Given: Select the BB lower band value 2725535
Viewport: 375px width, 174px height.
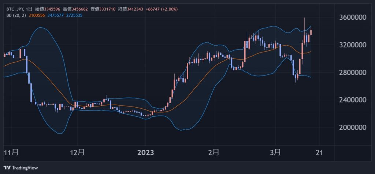Looking at the screenshot, I should (74, 15).
